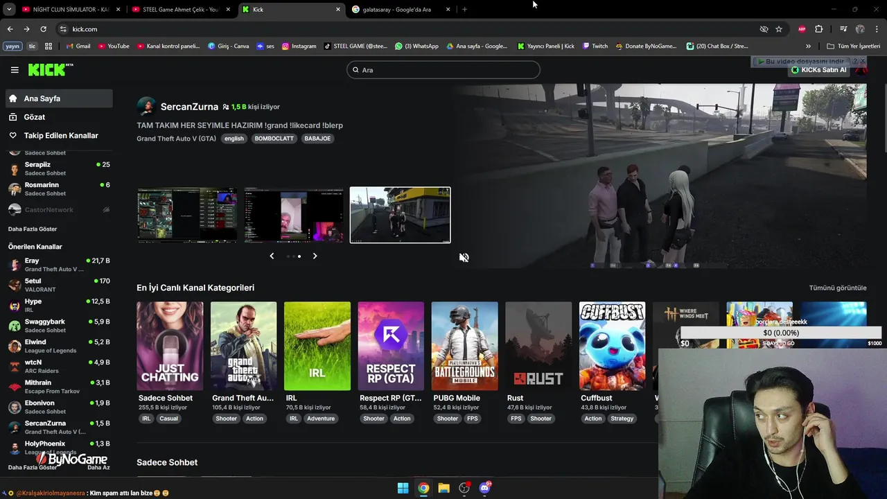Image resolution: width=887 pixels, height=499 pixels.
Task: Select first featured stream thumbnail
Action: (x=187, y=215)
